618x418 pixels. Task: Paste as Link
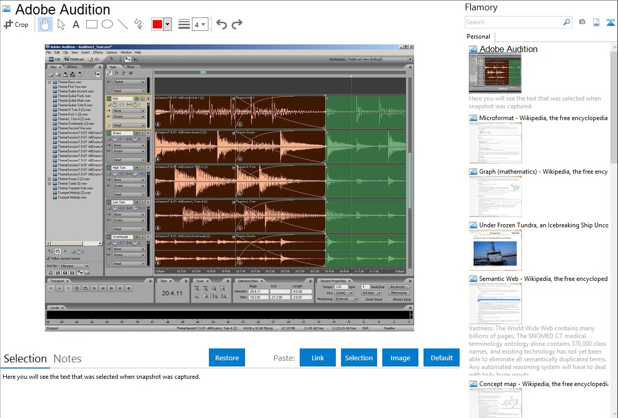pos(318,358)
